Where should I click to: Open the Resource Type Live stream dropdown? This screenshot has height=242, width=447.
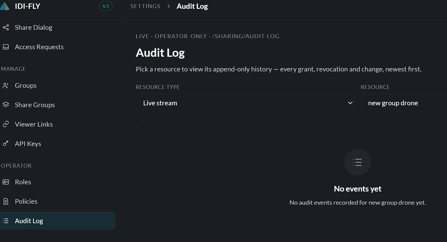pyautogui.click(x=245, y=103)
